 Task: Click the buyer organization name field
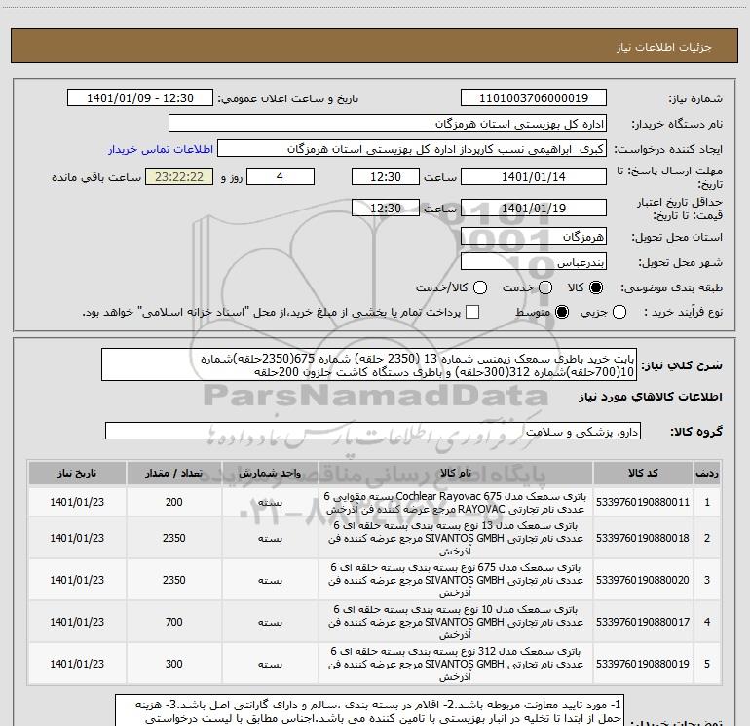point(388,124)
